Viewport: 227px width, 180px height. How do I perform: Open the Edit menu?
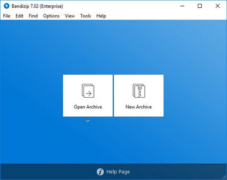(19, 16)
